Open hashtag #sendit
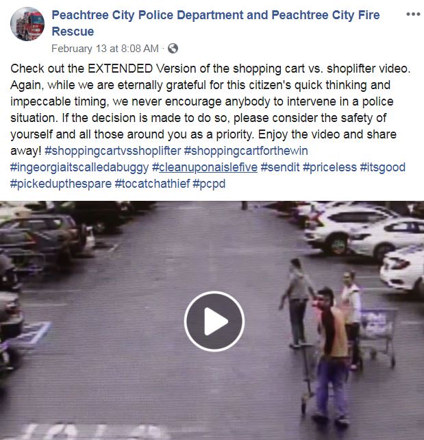This screenshot has height=440, width=424. pyautogui.click(x=280, y=167)
